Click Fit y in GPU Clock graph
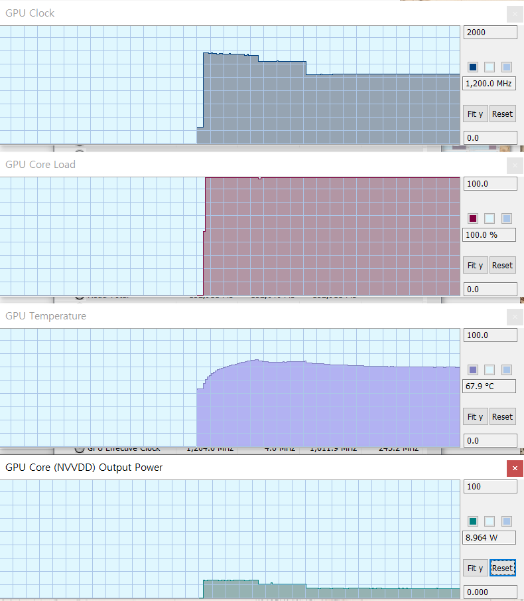This screenshot has height=601, width=524. click(476, 114)
